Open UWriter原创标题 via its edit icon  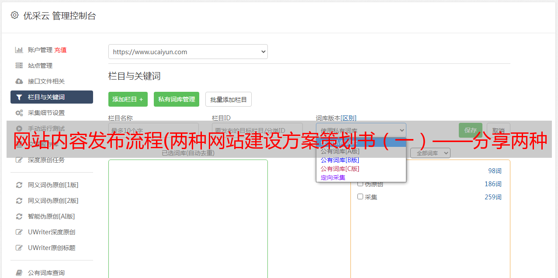pos(19,248)
